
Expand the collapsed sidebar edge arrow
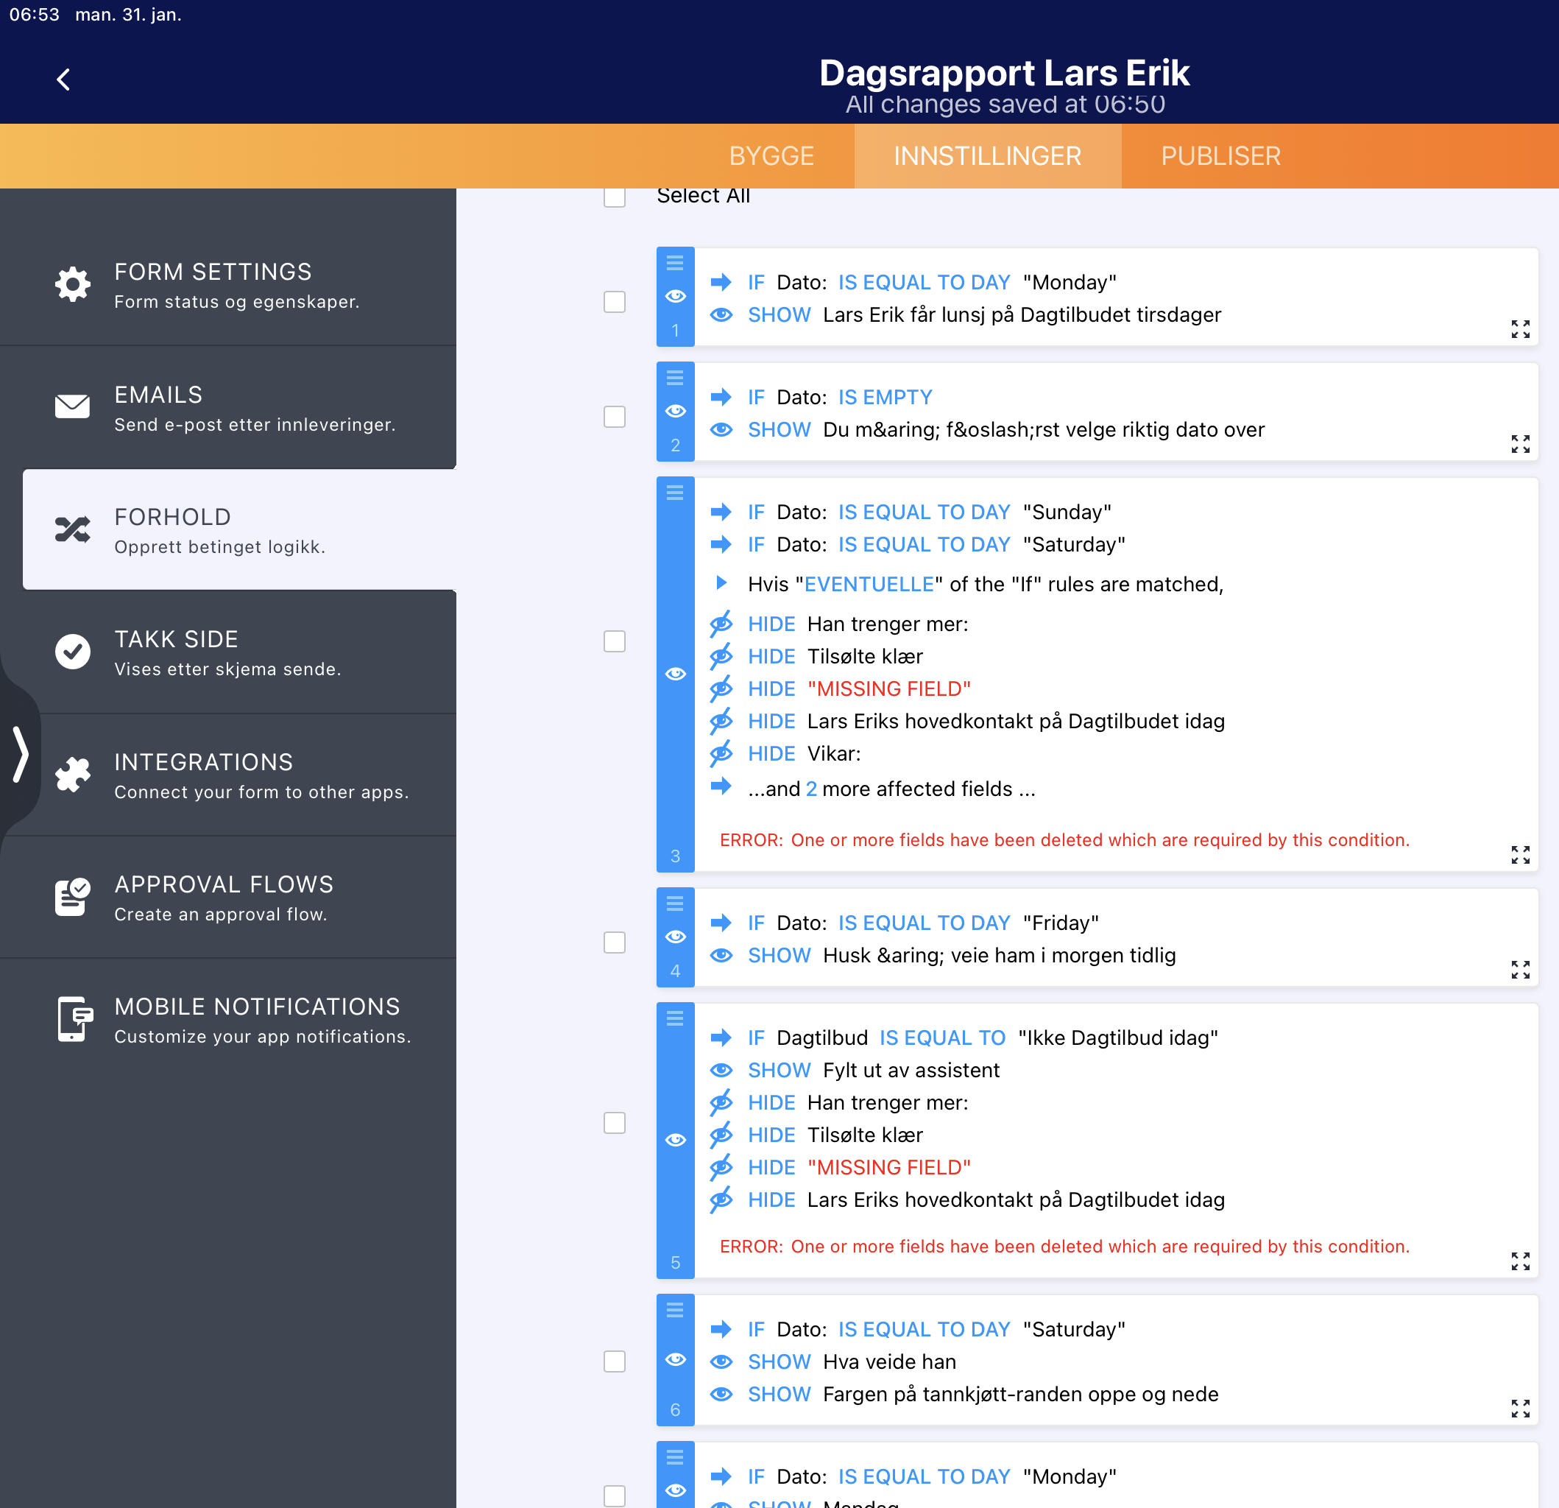point(21,753)
